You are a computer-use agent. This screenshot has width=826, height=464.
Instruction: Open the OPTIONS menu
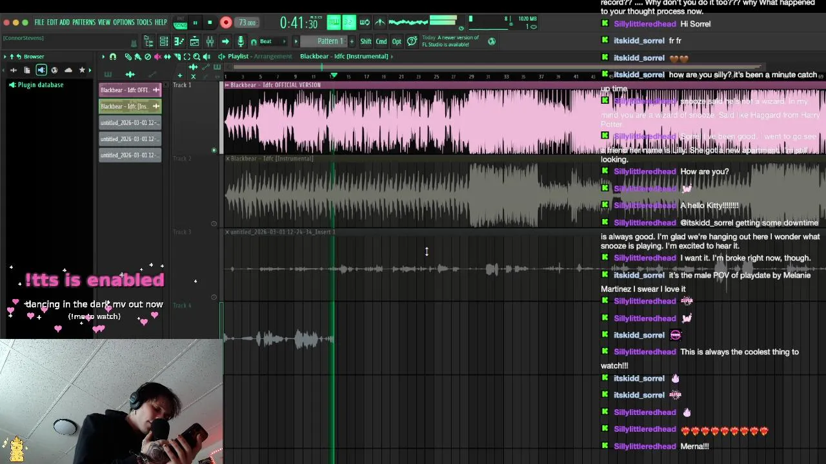(123, 23)
